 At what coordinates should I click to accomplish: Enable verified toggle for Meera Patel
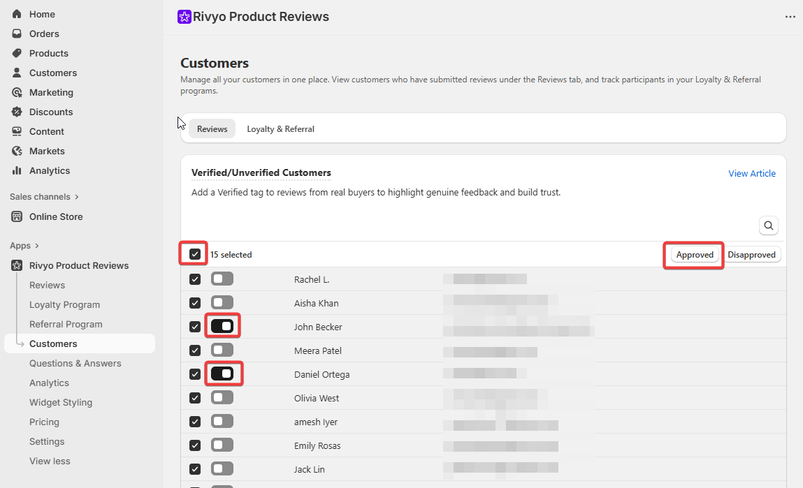tap(222, 350)
